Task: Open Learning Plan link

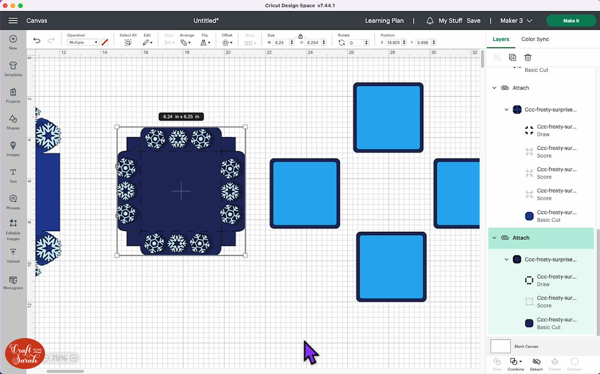Action: [384, 20]
